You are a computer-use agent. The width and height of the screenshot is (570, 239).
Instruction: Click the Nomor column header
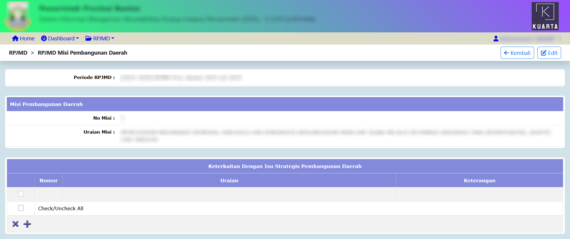tap(49, 181)
